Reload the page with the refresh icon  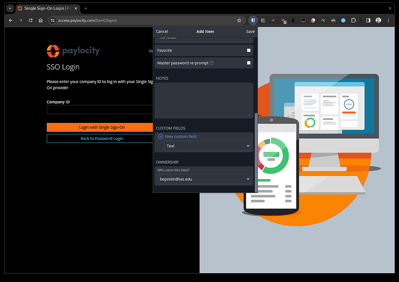31,20
